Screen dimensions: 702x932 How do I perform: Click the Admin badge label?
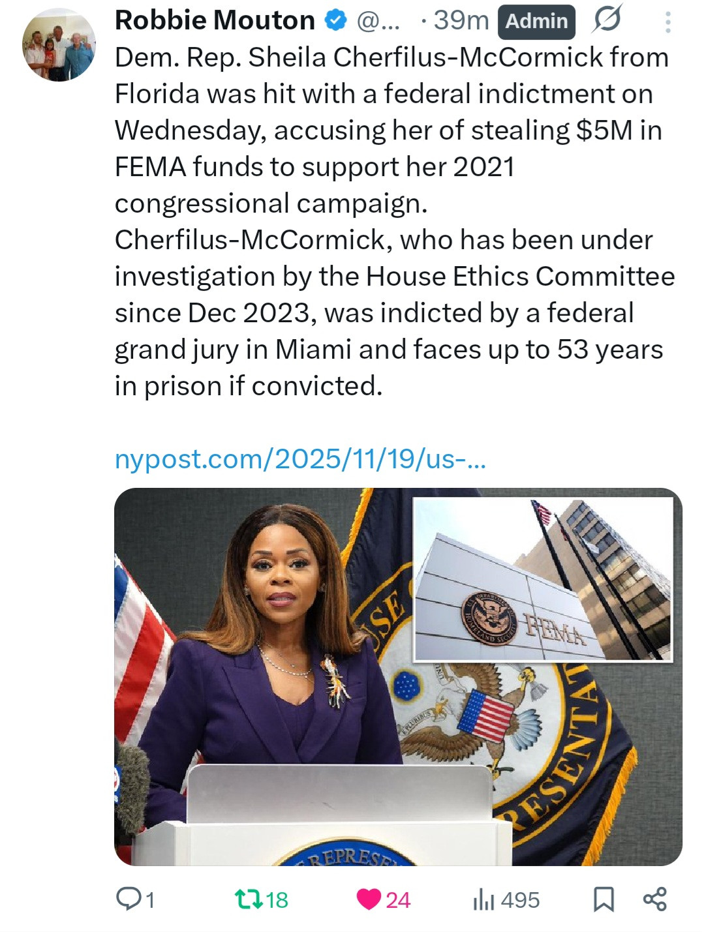536,22
